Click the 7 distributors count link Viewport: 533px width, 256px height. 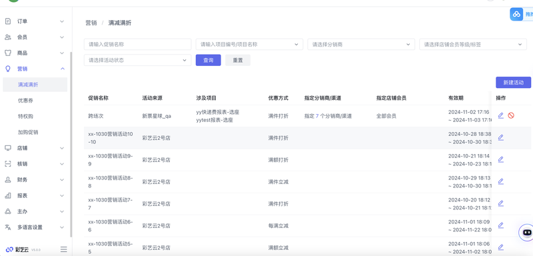[x=317, y=116]
